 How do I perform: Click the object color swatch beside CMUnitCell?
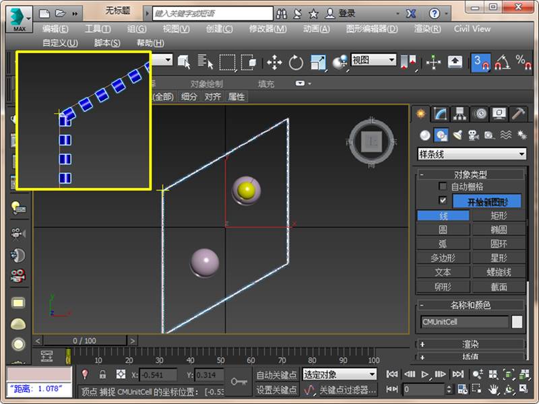[517, 322]
